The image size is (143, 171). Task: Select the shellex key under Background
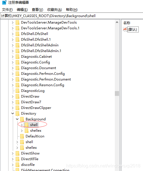click(x=36, y=131)
